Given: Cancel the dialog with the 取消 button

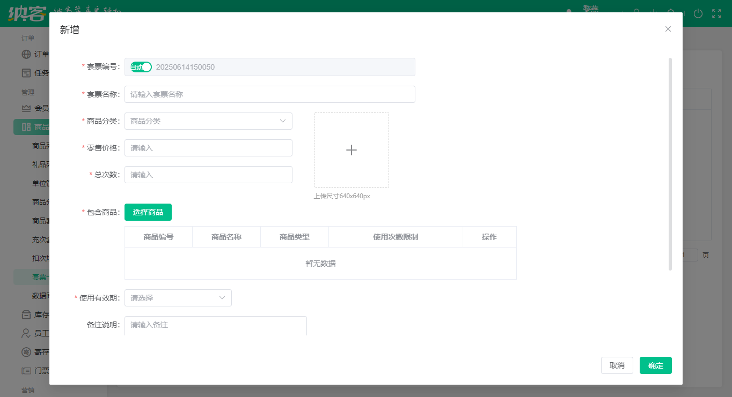Looking at the screenshot, I should [617, 365].
